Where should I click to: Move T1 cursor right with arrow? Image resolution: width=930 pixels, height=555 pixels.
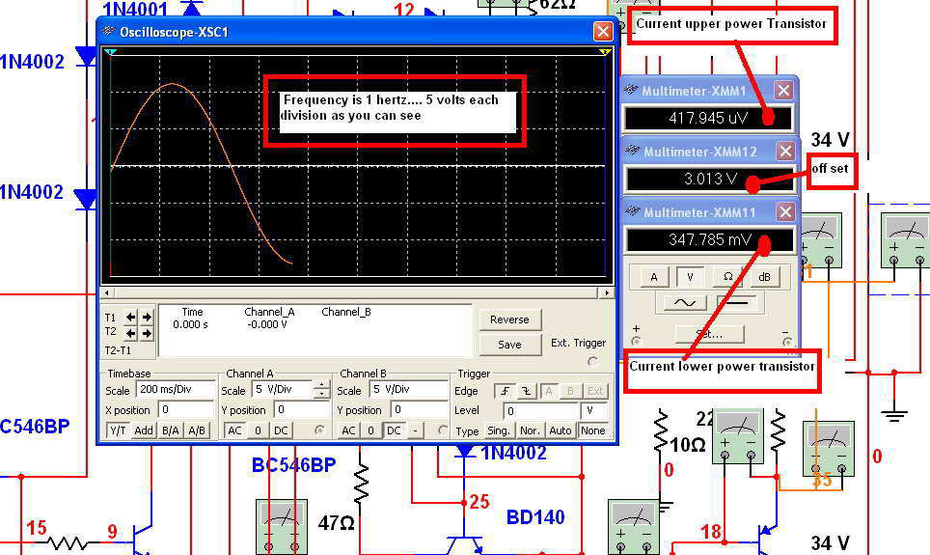pyautogui.click(x=146, y=317)
